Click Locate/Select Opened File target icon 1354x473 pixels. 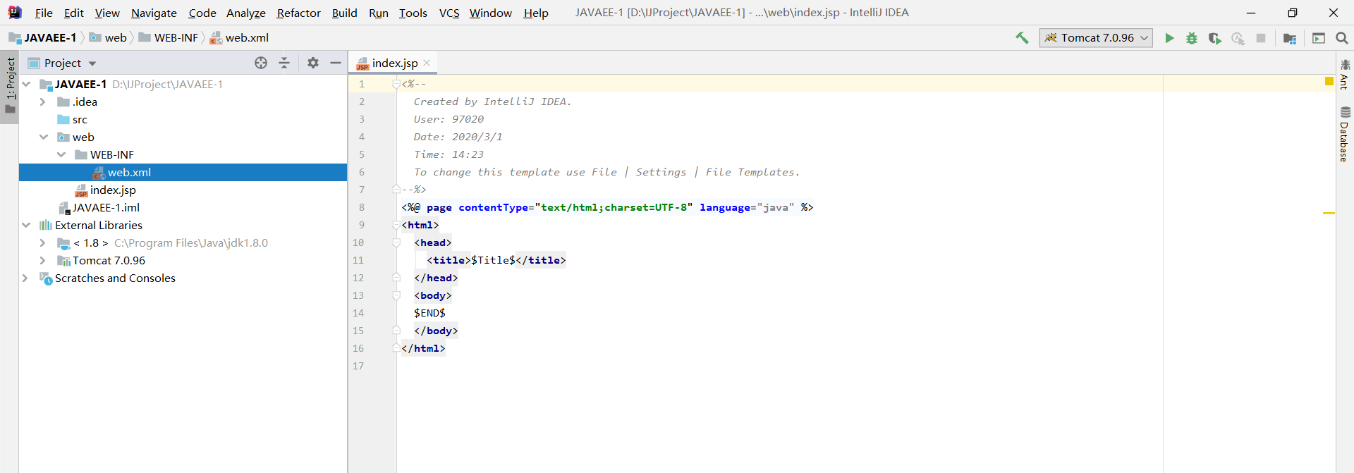[x=261, y=63]
